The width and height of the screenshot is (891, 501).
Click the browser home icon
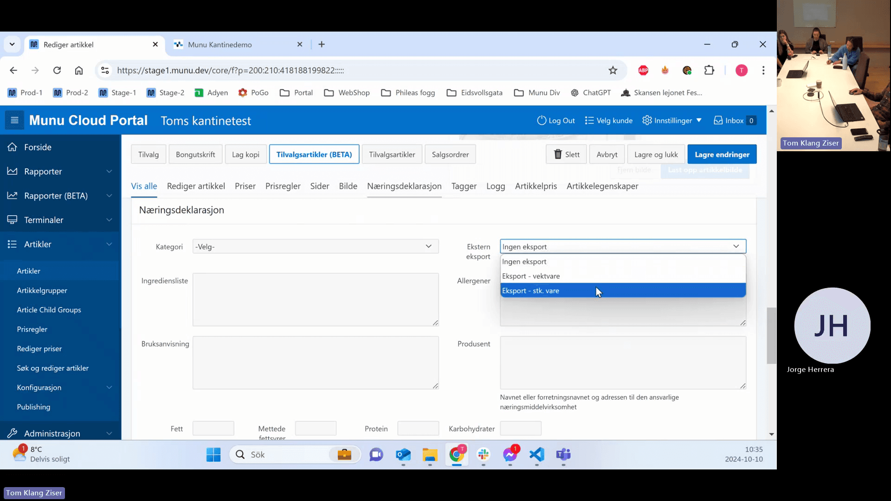(79, 71)
